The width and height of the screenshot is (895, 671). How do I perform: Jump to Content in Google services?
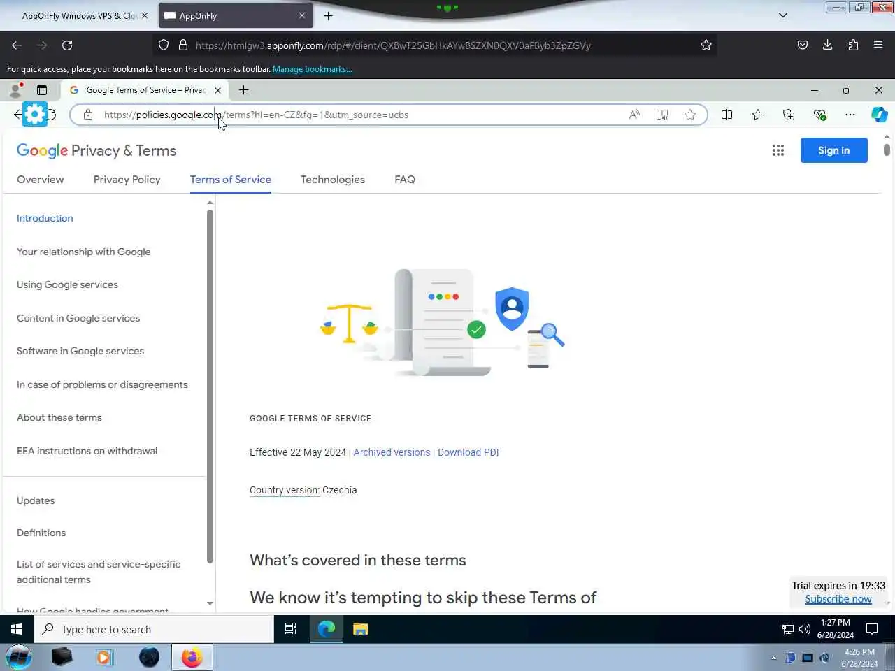point(78,318)
